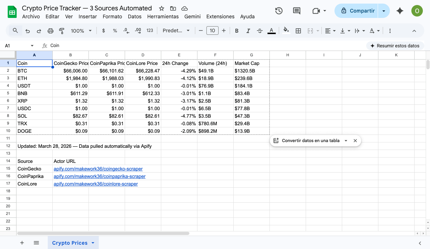Open the Crypto Prices sheet tab arrow
430x249 pixels.
click(93, 243)
